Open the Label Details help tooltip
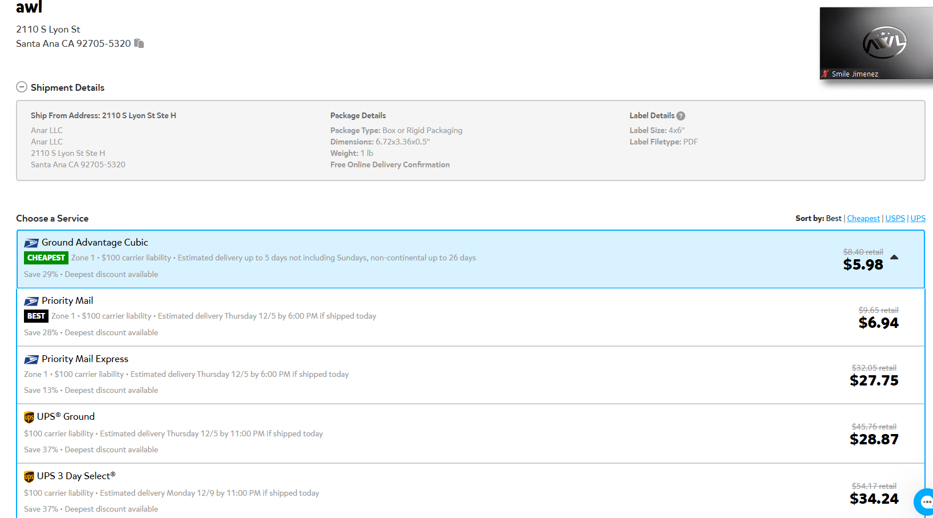Viewport: 933px width, 518px height. [x=681, y=116]
